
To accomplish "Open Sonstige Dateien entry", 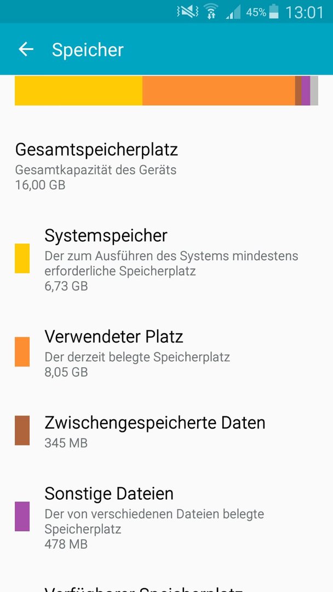I will pos(166,516).
